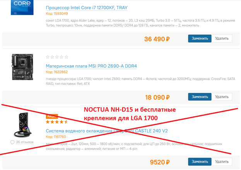241x170 pixels.
Task: Replace the Intel Core i7 processor
Action: tap(200, 39)
